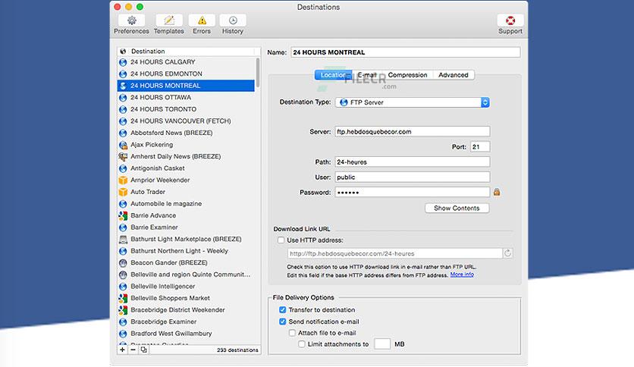Open the Advanced tab
The width and height of the screenshot is (634, 367).
(x=454, y=75)
